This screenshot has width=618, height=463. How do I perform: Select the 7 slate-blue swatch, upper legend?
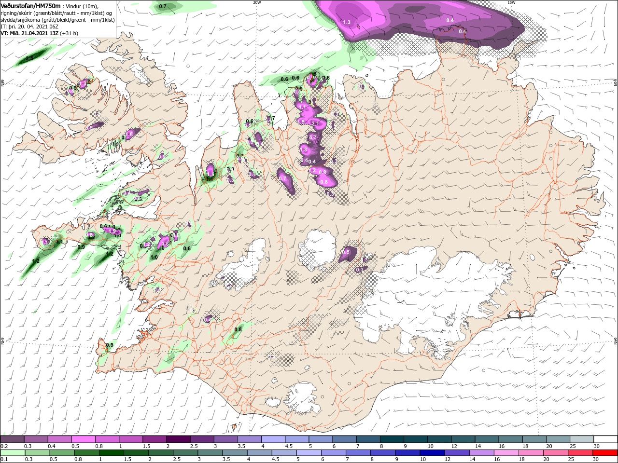(368, 439)
